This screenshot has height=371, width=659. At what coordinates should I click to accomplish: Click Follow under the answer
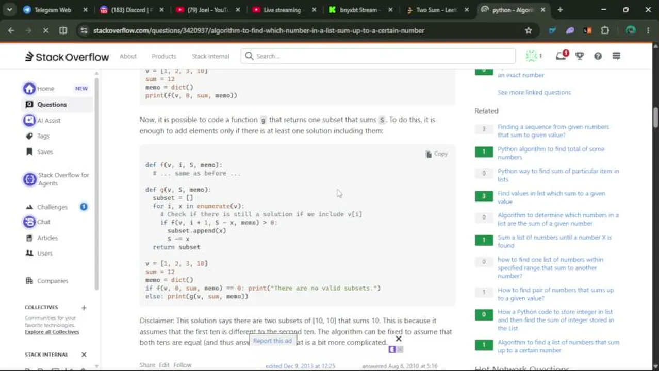182,365
